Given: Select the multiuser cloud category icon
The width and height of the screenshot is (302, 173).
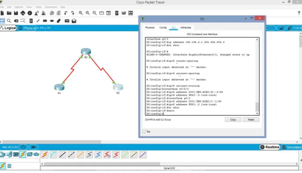Looking at the screenshot, I should (36, 154).
